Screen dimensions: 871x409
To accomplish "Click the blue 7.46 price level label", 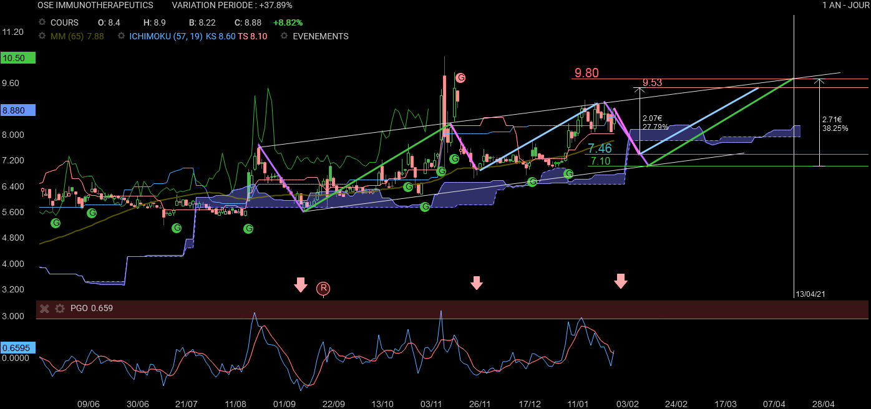I will [600, 148].
